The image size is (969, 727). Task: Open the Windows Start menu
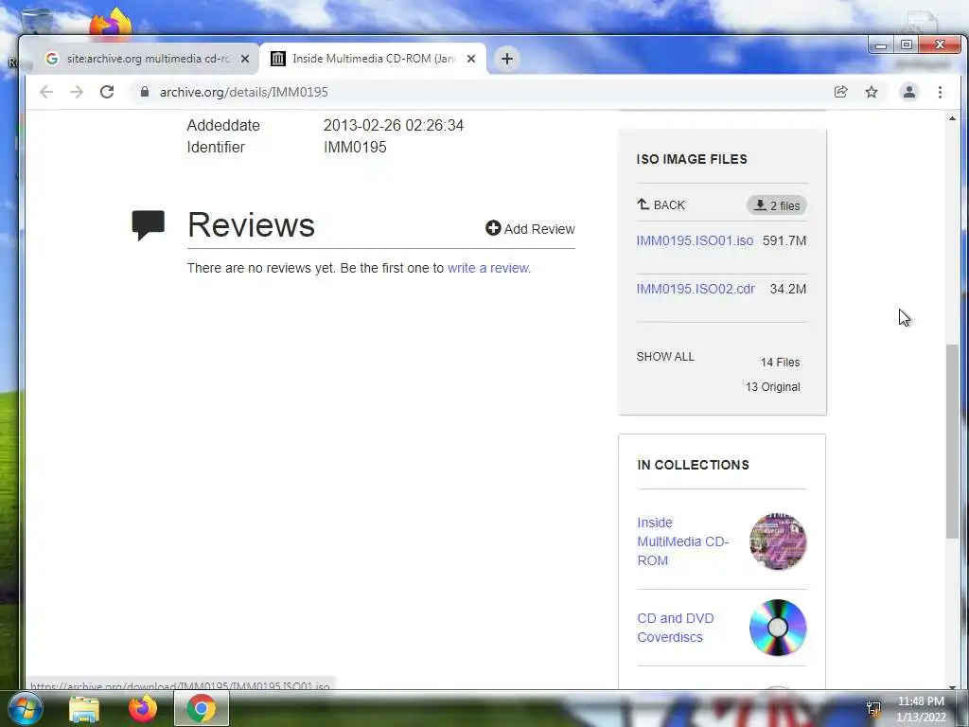coord(24,708)
